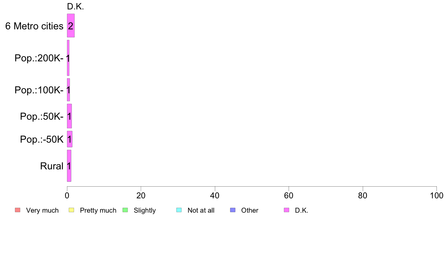Click the magenta D.K. legend swatch
This screenshot has width=447, height=277.
pyautogui.click(x=286, y=210)
